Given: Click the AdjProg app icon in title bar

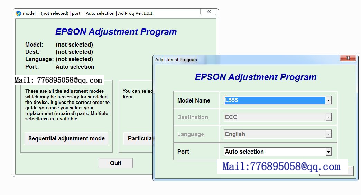Looking at the screenshot, I should [18, 13].
